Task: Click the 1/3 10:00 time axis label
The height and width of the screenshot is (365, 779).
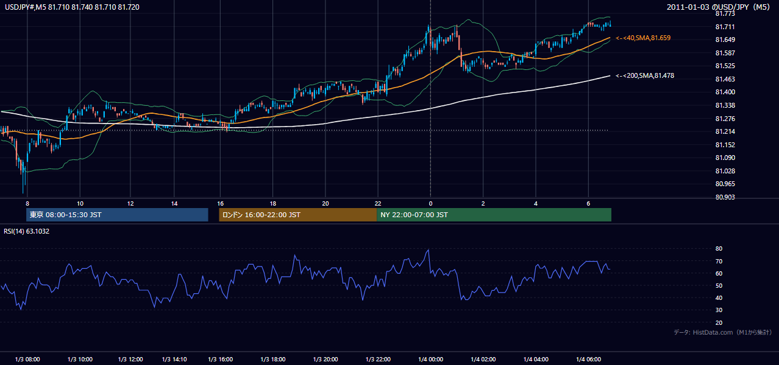Action: [79, 359]
